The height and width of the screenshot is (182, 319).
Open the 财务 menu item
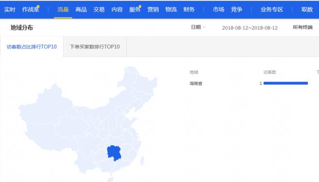(x=189, y=9)
